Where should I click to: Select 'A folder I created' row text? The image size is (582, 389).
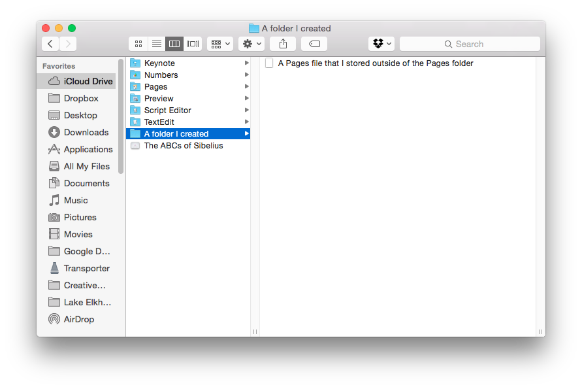[x=176, y=134]
